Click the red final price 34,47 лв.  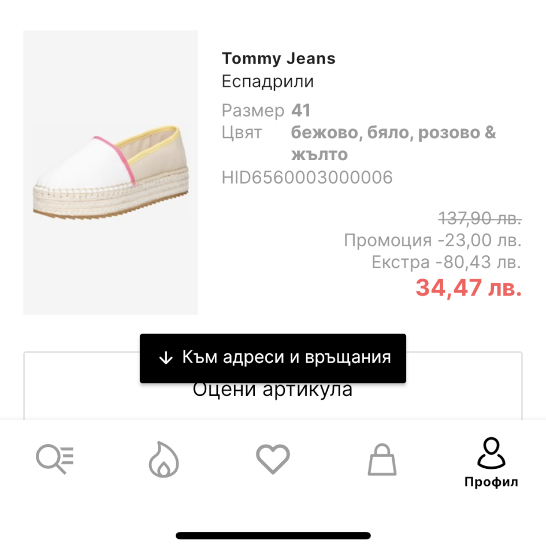pyautogui.click(x=469, y=287)
